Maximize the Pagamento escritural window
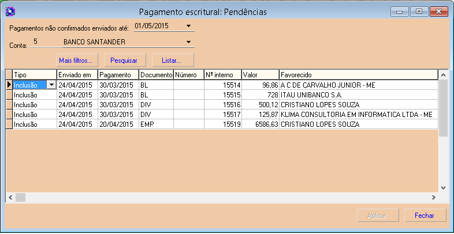Screen dimensions: 454x234 419,12
